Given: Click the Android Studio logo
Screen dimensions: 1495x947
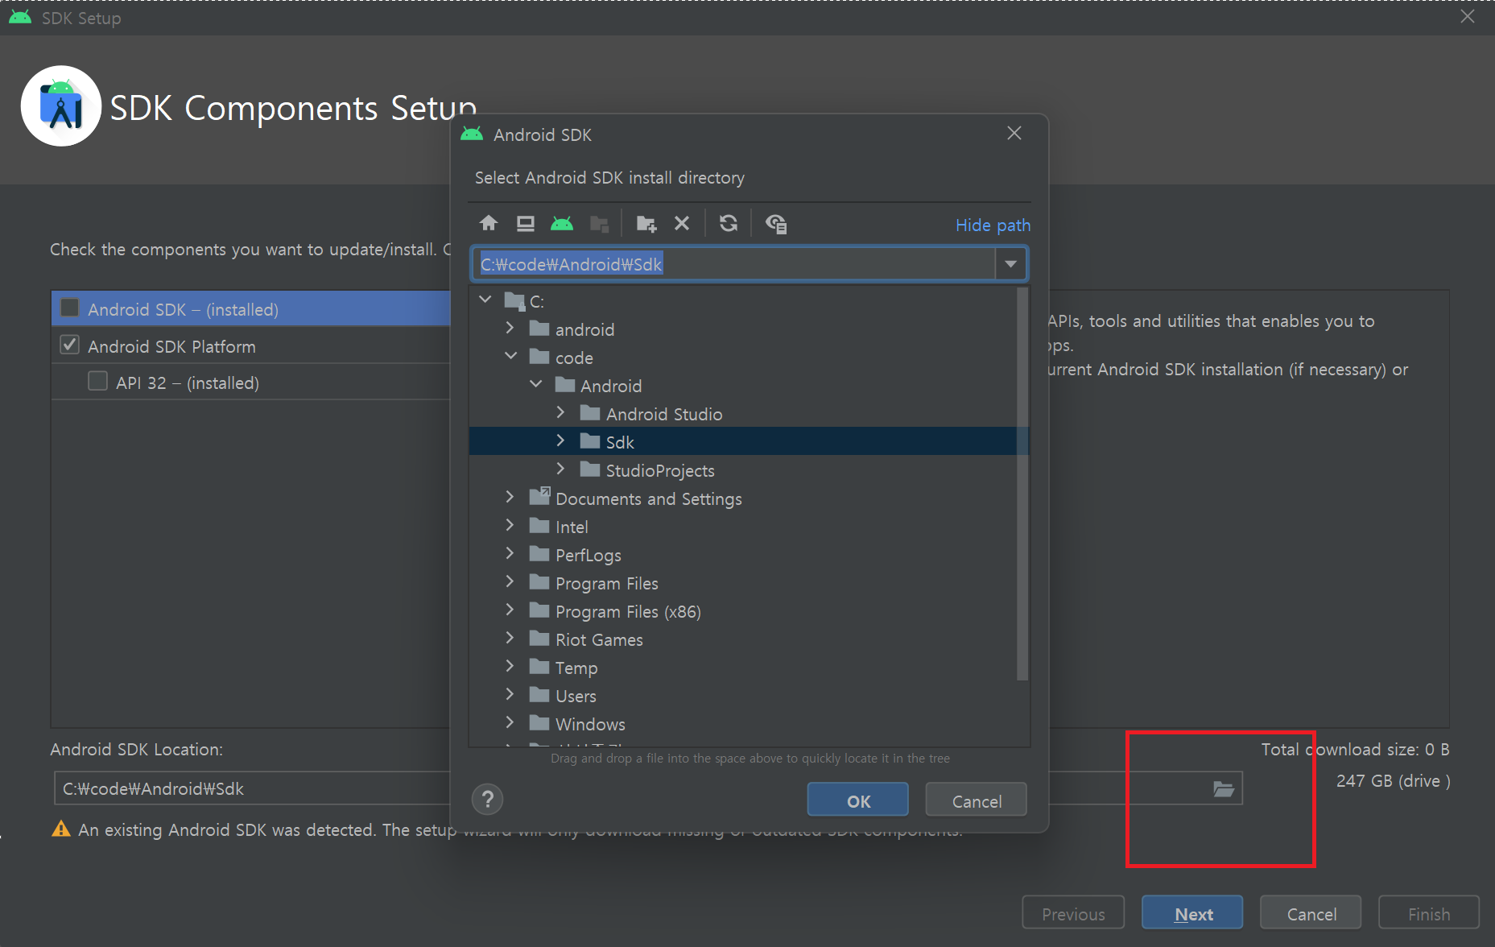Looking at the screenshot, I should tap(61, 106).
